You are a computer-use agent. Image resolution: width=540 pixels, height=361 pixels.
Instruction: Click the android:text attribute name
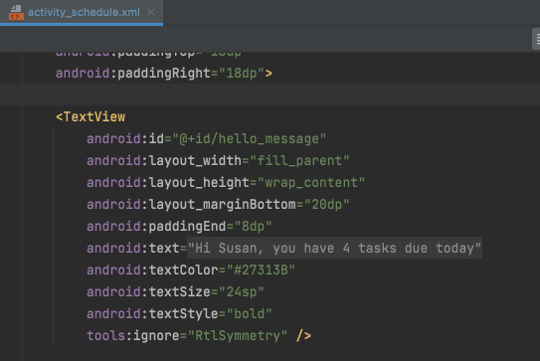[x=133, y=248]
